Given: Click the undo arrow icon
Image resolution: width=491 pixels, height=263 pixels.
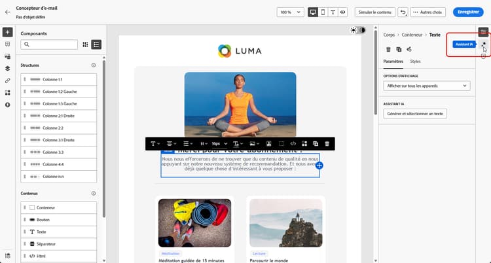Looking at the screenshot, I should (403, 12).
